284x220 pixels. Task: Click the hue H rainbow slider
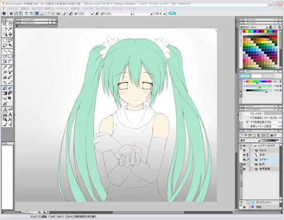pos(258,82)
